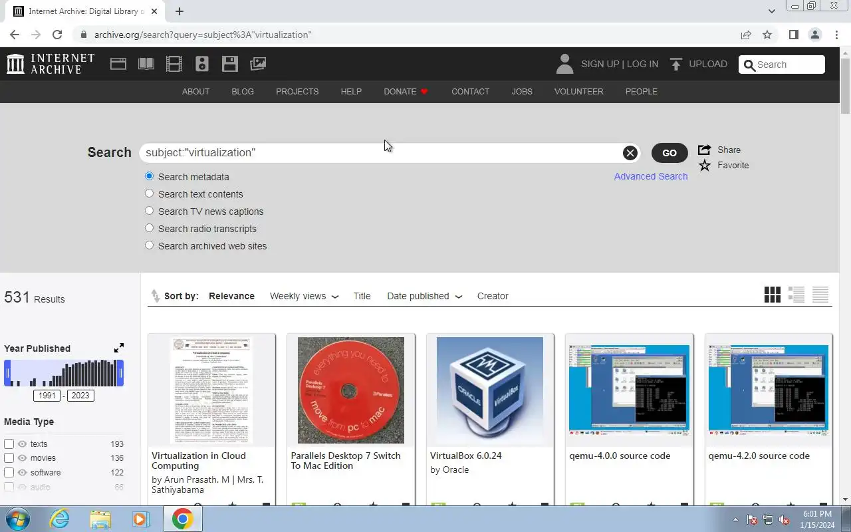Bookmark this page with the star

pyautogui.click(x=767, y=35)
